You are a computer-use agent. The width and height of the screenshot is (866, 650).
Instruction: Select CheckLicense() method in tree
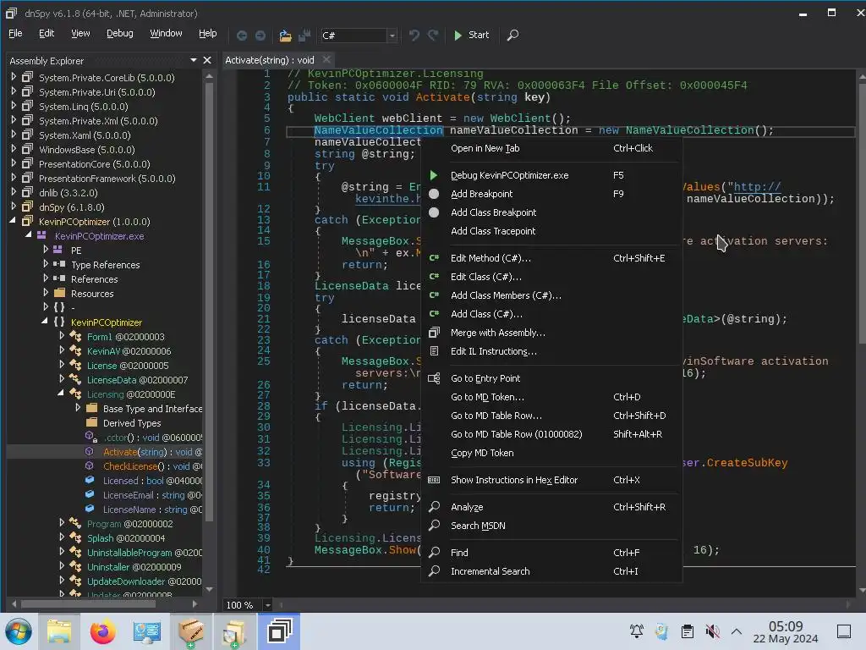click(x=152, y=466)
